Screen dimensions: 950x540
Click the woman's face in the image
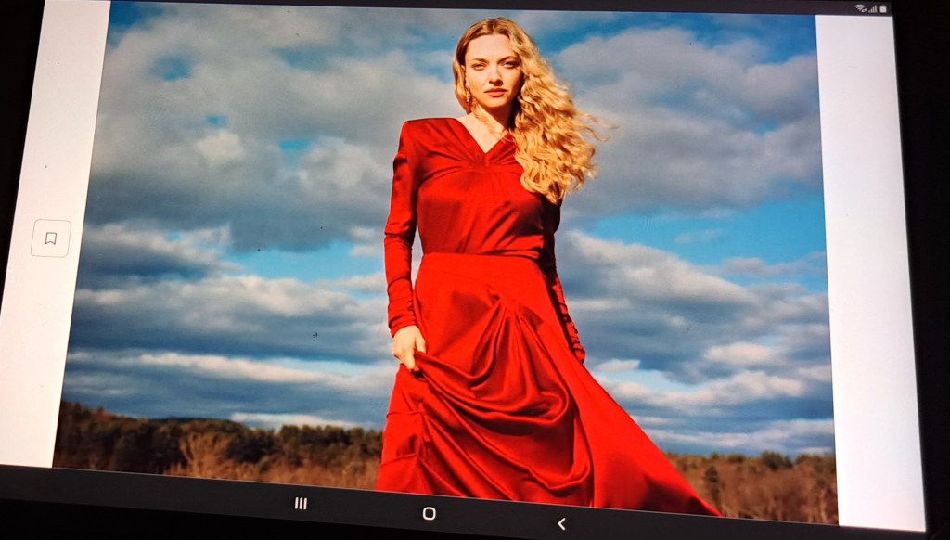click(492, 74)
